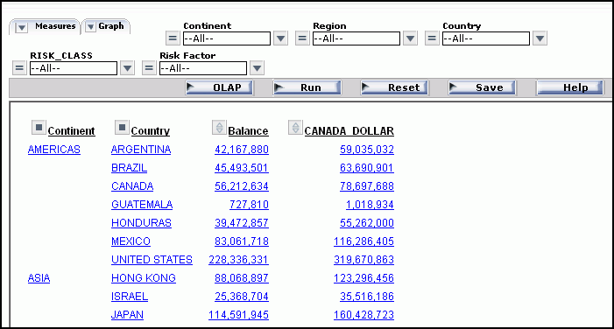Viewport: 614px width, 329px height.
Task: Click the equals operator icon beside Continent filter
Action: coord(173,38)
